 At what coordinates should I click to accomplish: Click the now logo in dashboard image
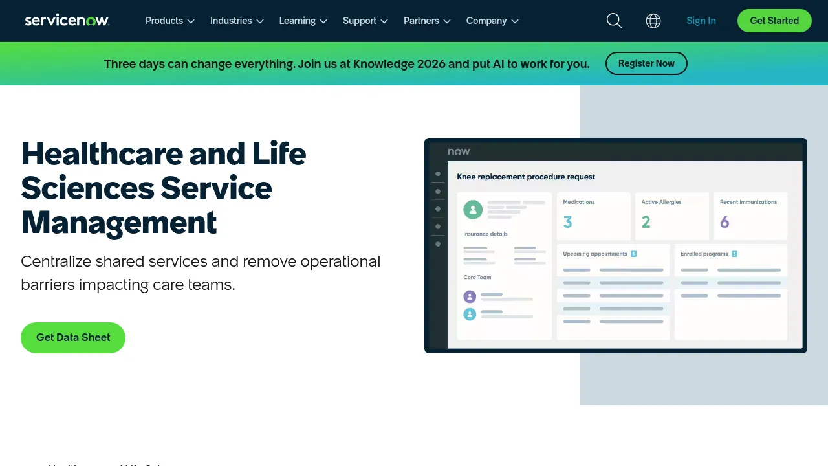pyautogui.click(x=459, y=151)
